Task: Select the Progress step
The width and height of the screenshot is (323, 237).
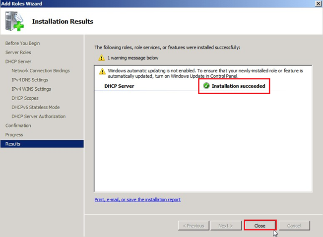Action: tap(14, 135)
